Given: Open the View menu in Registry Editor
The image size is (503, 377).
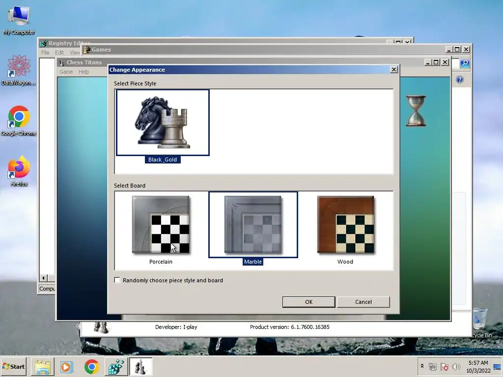Looking at the screenshot, I should tap(75, 53).
